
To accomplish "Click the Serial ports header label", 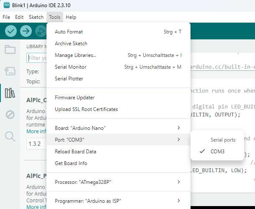I will tap(223, 140).
